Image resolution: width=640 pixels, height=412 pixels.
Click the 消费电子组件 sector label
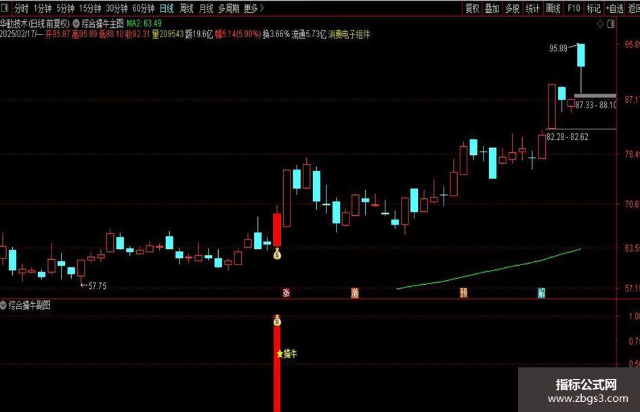point(349,35)
